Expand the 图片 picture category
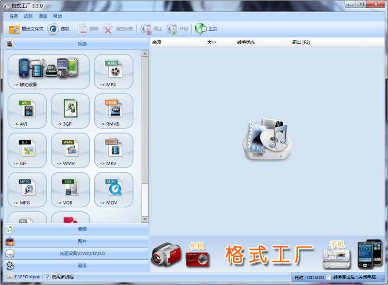The width and height of the screenshot is (388, 285). 76,241
